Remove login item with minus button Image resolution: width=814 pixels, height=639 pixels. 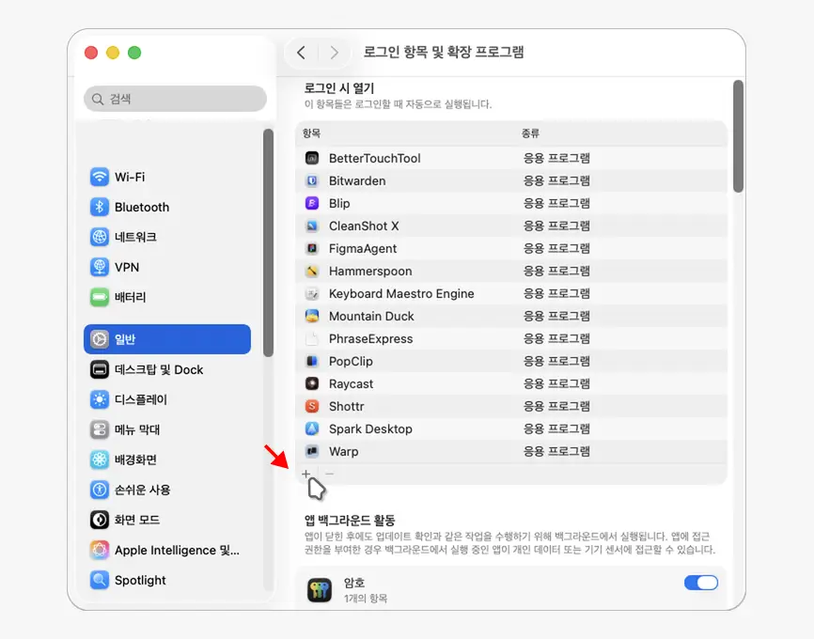[330, 474]
